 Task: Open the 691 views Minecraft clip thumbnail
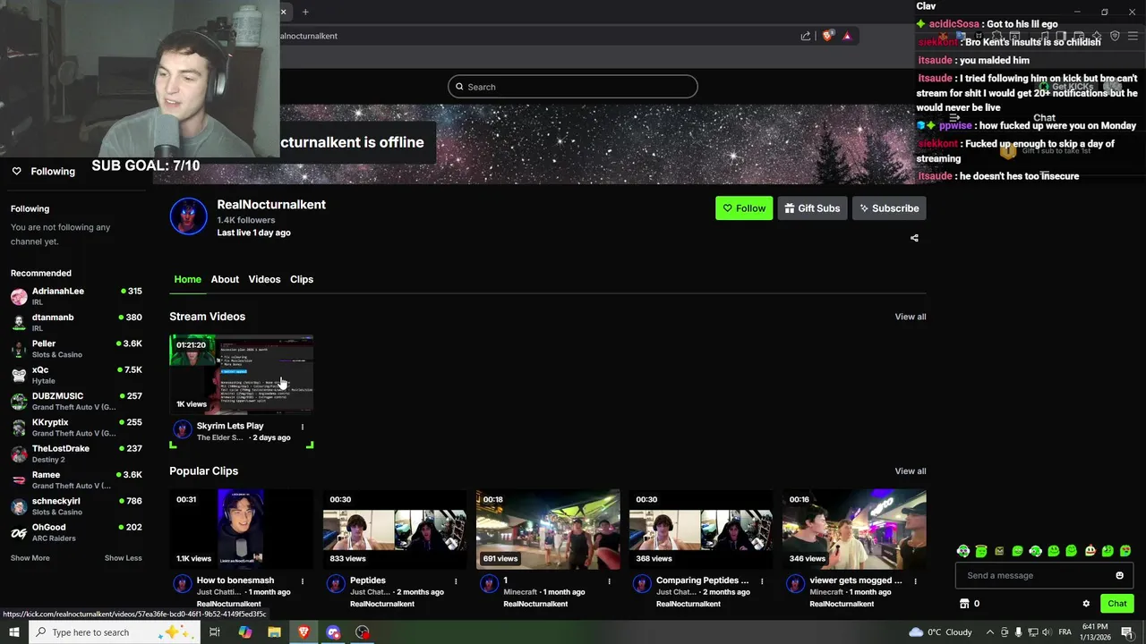548,529
